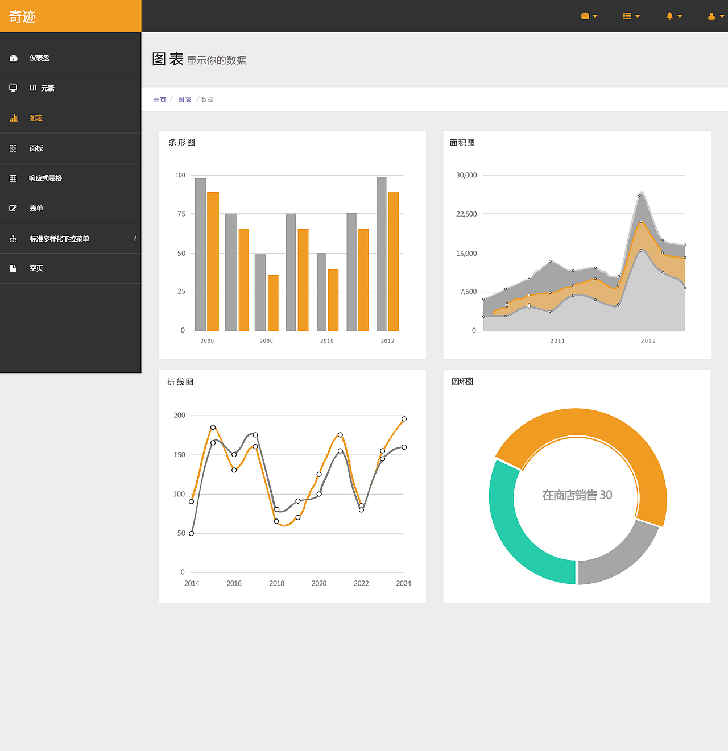This screenshot has height=751, width=728.
Task: Click the monitor icon beside UI 元素
Action: pyautogui.click(x=13, y=88)
